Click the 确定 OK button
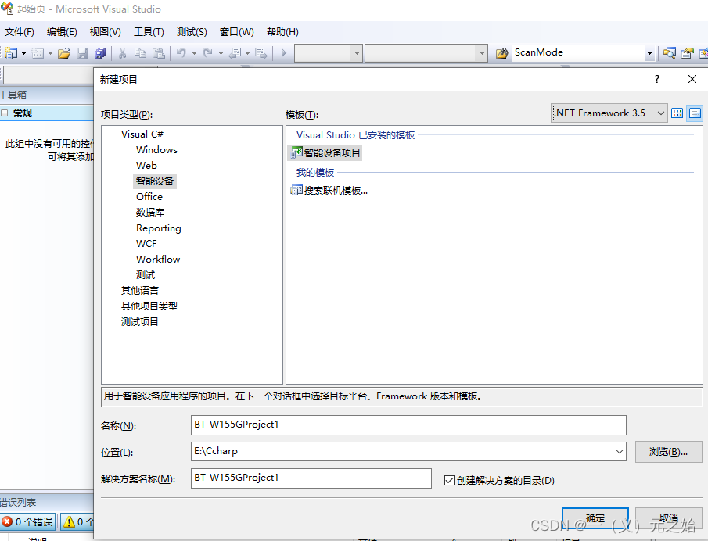 595,518
